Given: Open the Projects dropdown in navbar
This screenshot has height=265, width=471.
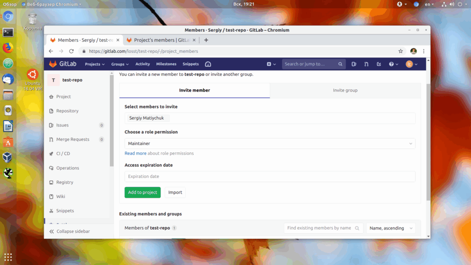Looking at the screenshot, I should coord(95,64).
